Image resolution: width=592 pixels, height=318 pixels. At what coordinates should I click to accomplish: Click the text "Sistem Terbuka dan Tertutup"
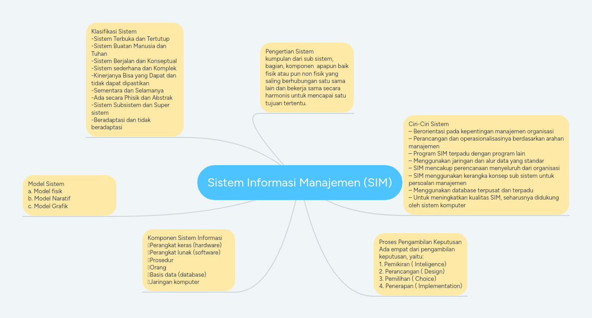tap(131, 39)
